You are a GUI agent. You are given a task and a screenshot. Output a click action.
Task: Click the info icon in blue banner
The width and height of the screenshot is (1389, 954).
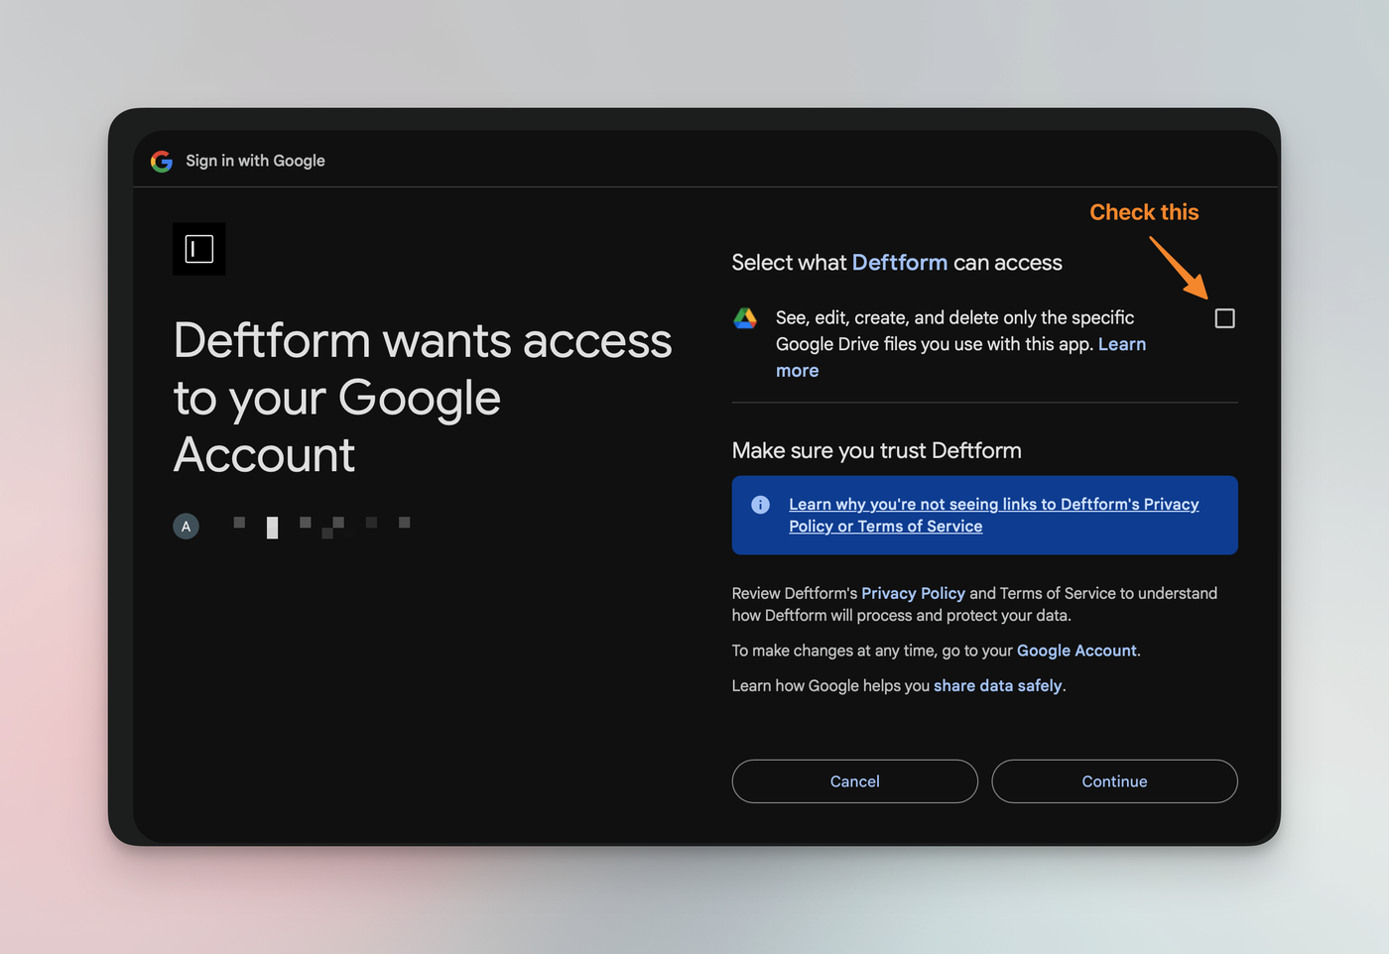761,505
